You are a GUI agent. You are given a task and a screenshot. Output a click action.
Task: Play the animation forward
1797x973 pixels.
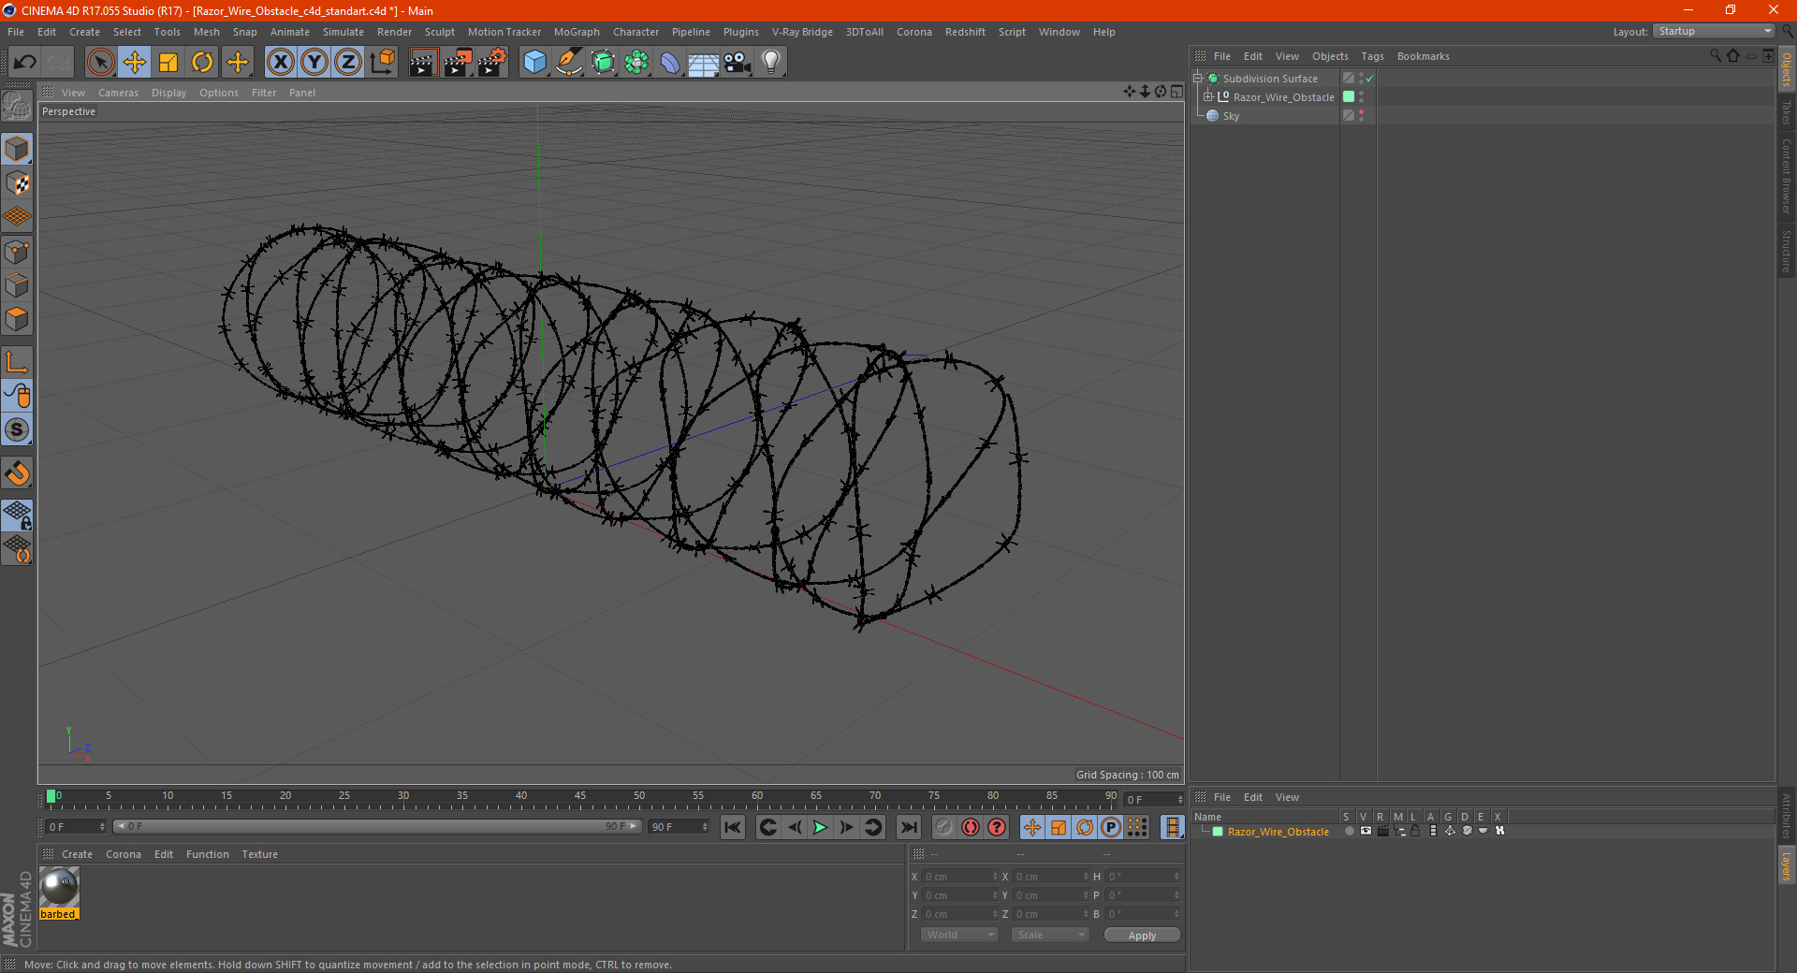point(820,827)
